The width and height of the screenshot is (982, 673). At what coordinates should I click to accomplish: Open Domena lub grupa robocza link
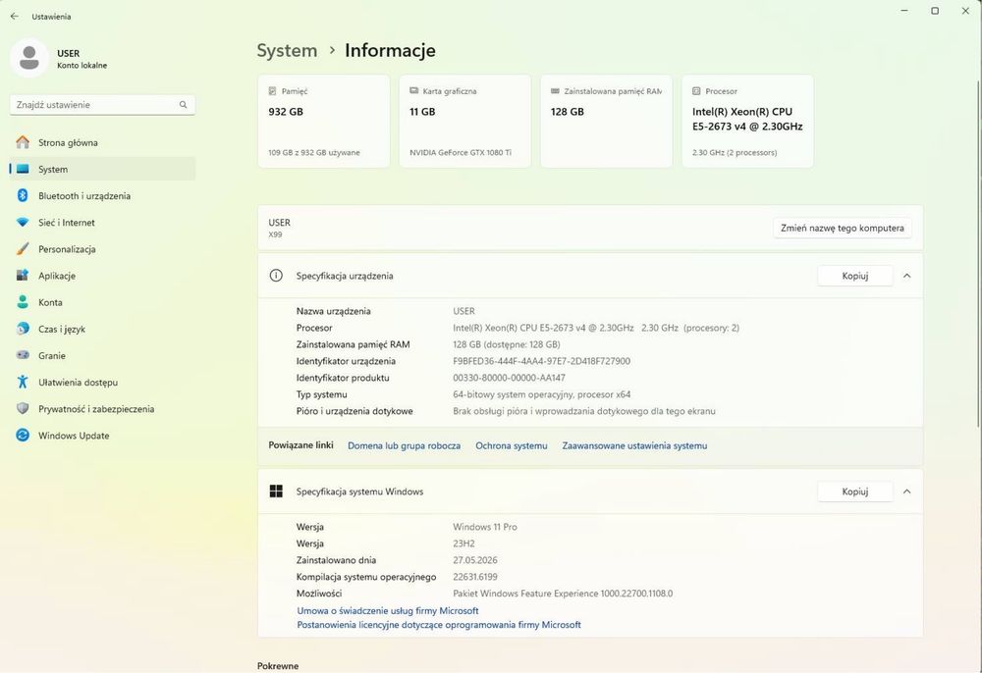tap(404, 446)
